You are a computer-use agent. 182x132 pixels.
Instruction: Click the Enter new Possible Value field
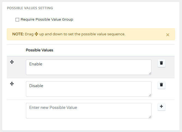(88, 111)
